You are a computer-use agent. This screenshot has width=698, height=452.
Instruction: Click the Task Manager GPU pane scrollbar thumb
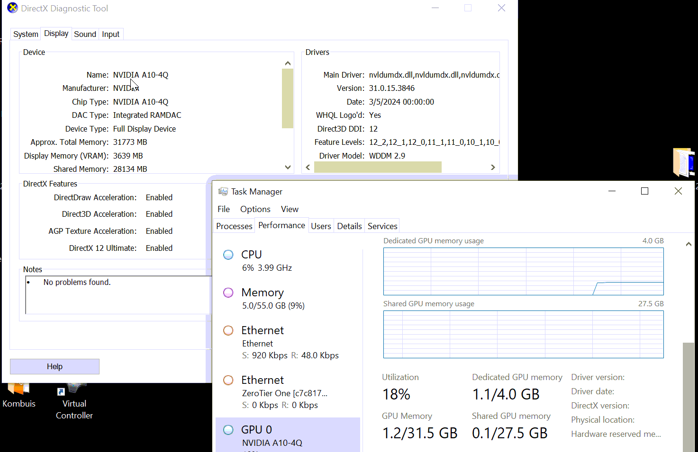point(689,398)
